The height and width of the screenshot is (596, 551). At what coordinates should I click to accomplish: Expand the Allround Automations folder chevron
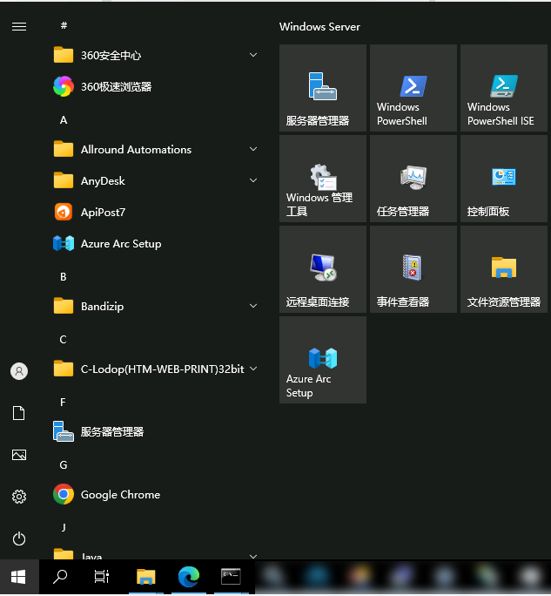click(253, 149)
